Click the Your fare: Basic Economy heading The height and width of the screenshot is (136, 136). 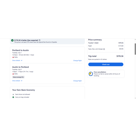point(24,90)
